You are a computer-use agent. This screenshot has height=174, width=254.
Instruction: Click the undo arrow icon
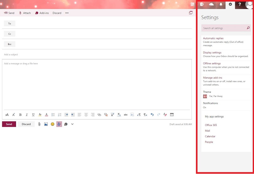(152, 115)
